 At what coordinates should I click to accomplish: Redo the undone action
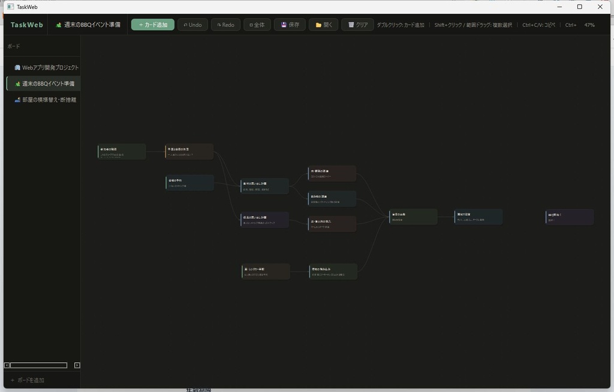coord(226,25)
